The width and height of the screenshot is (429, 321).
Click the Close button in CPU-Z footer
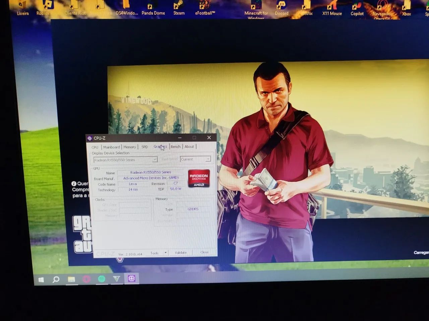coord(204,252)
